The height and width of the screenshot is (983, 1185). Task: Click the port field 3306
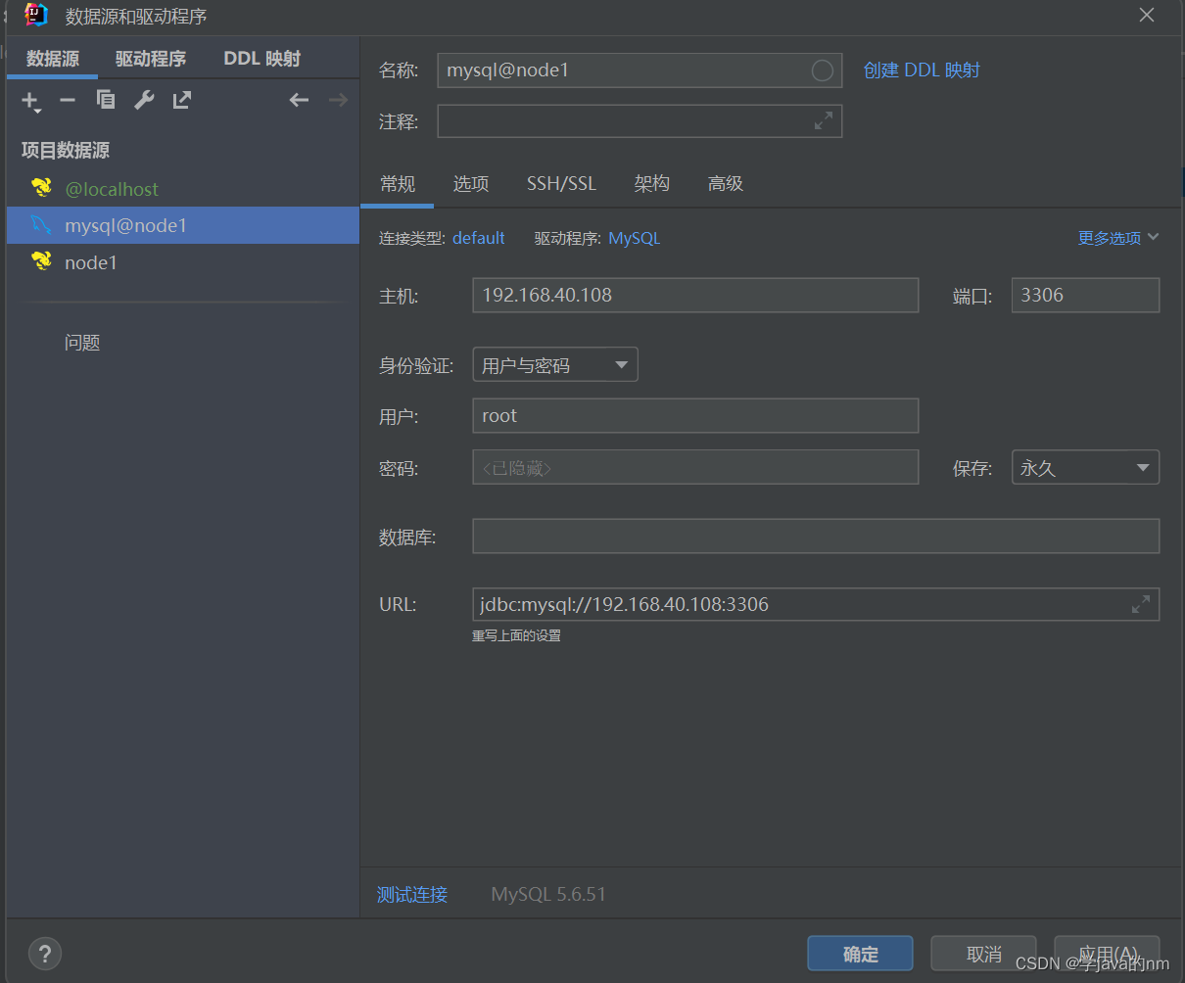pyautogui.click(x=1085, y=295)
